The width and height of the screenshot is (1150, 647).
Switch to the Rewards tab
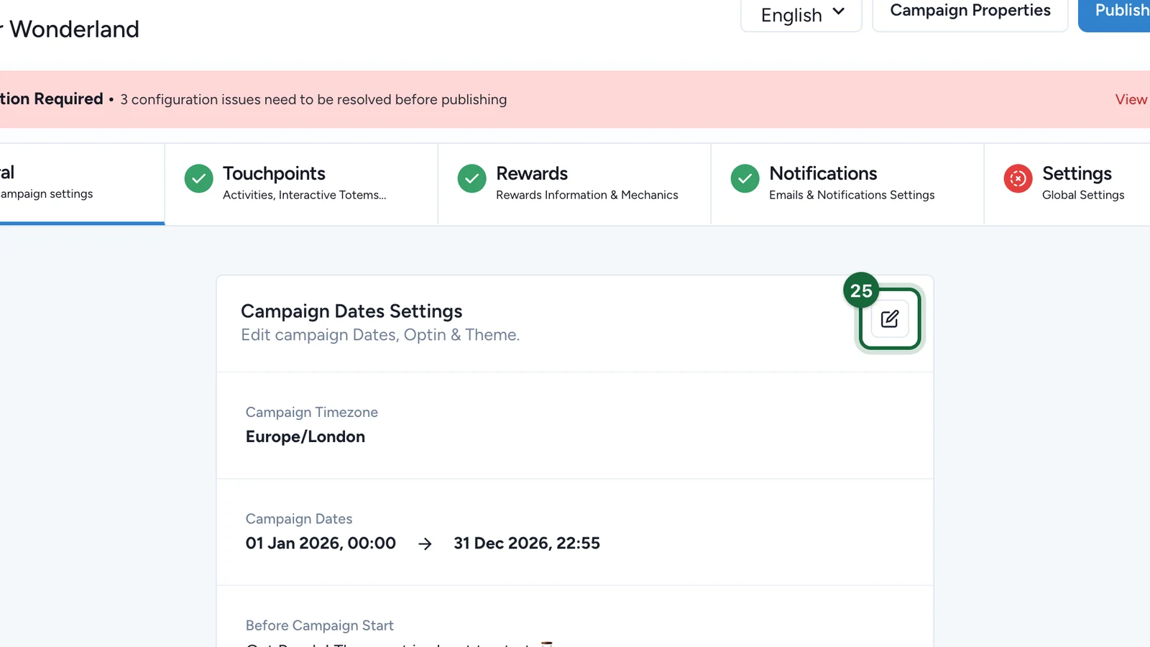click(x=574, y=184)
